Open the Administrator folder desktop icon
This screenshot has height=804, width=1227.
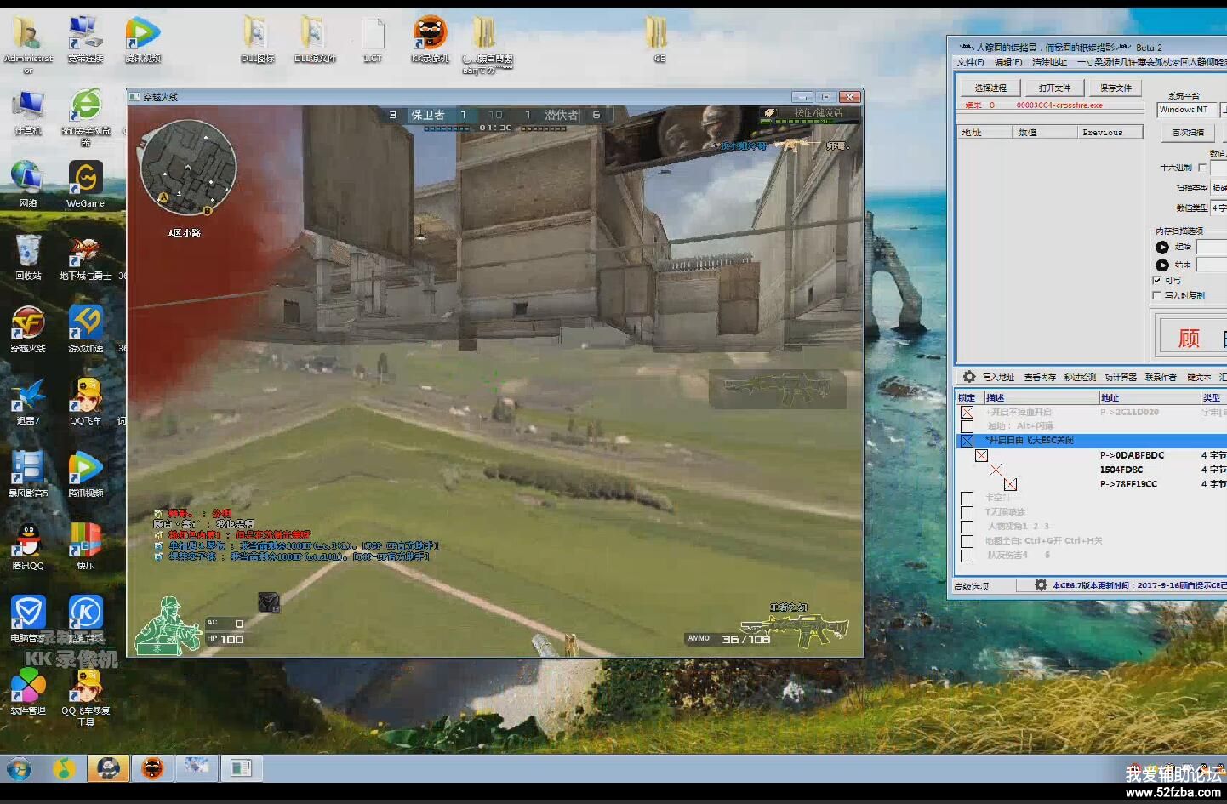coord(28,38)
